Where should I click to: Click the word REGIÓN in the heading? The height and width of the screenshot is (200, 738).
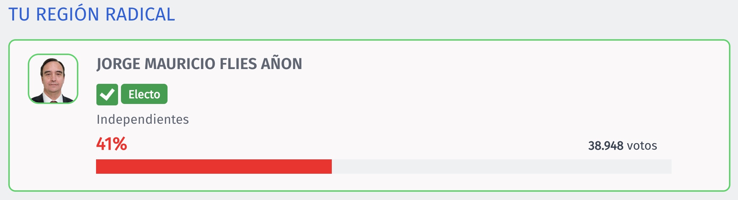pos(68,14)
